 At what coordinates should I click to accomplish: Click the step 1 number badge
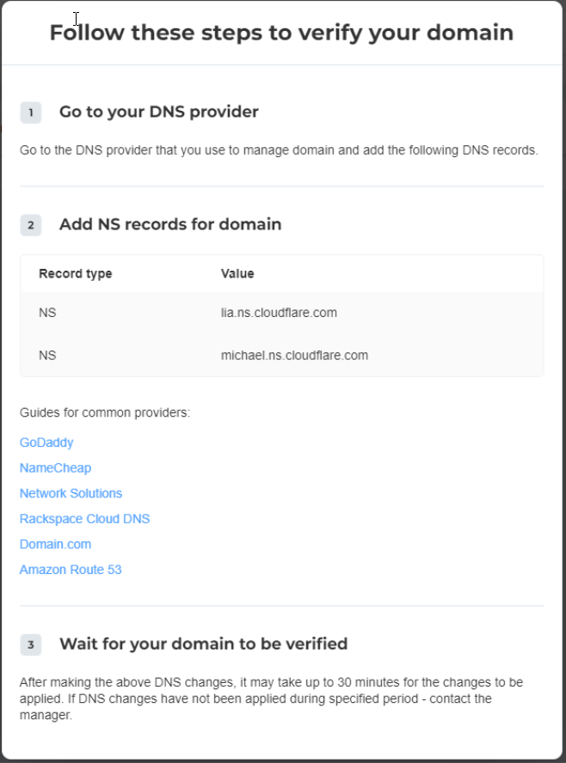31,113
